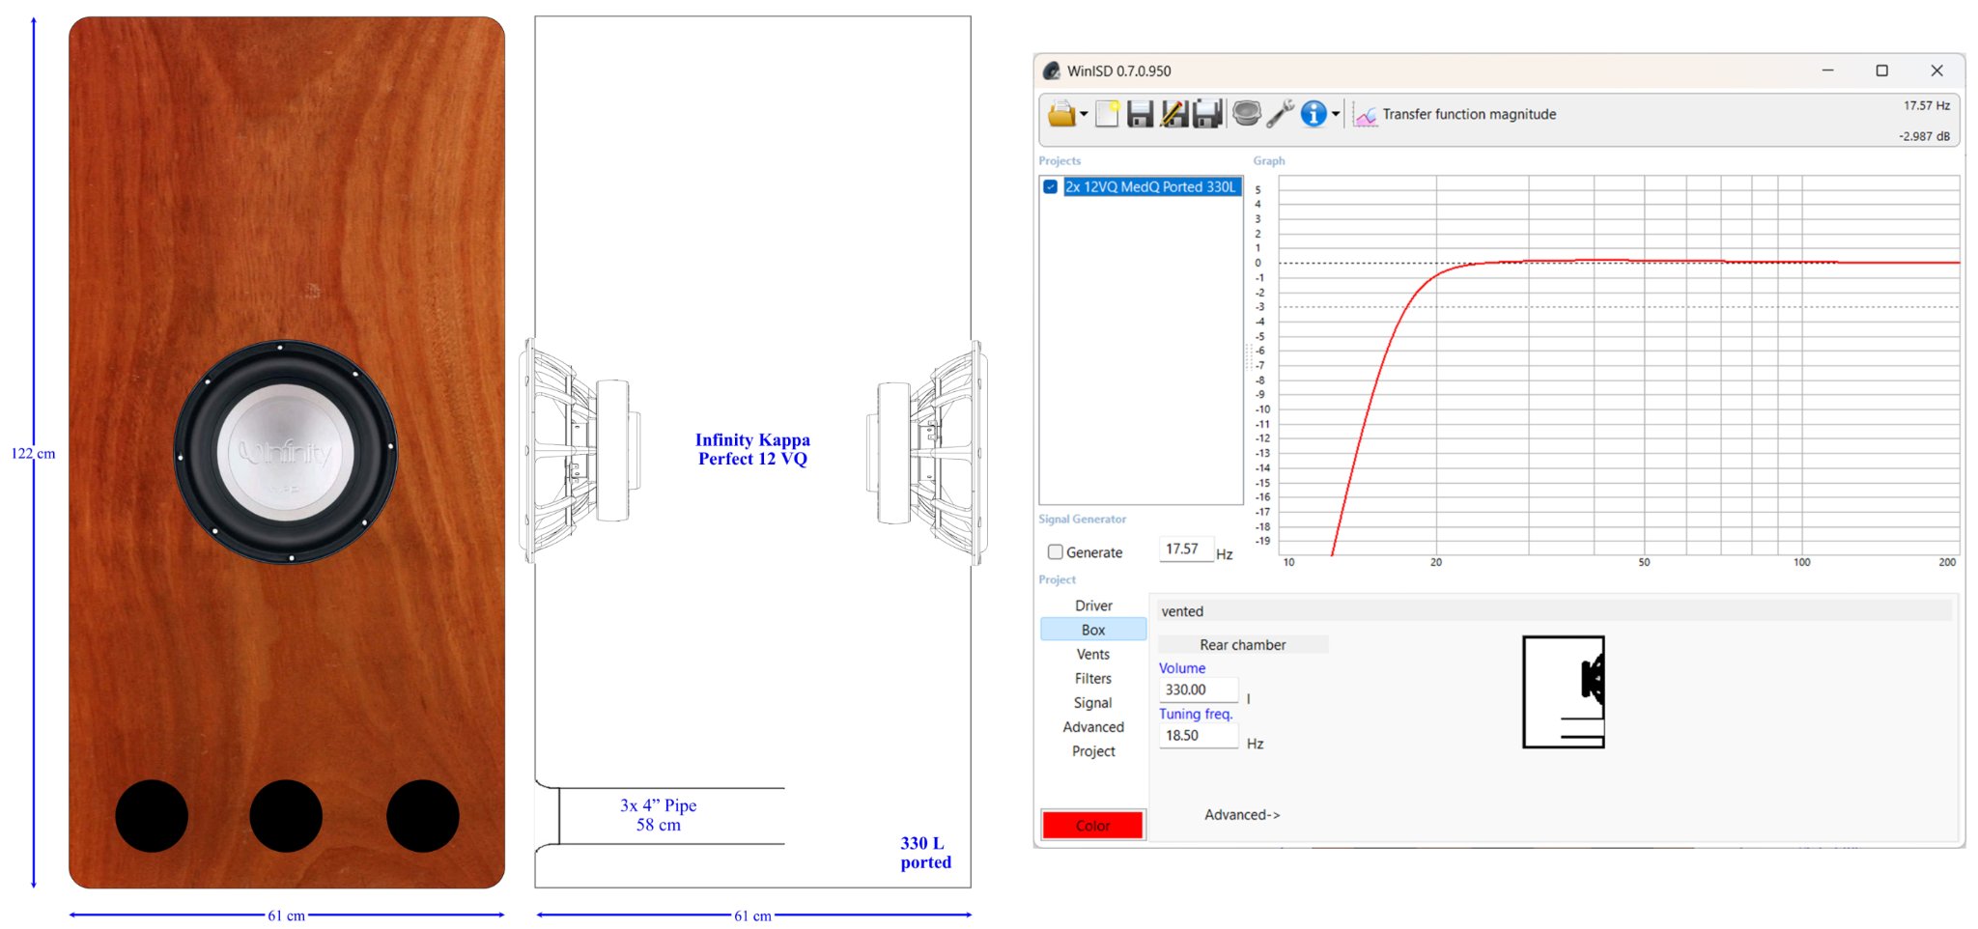
Task: Open options via the wrench icon
Action: 1281,114
